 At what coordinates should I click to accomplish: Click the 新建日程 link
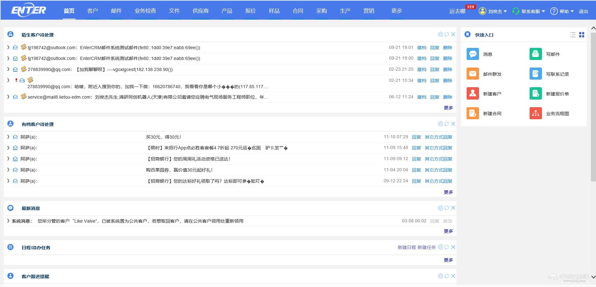point(407,247)
